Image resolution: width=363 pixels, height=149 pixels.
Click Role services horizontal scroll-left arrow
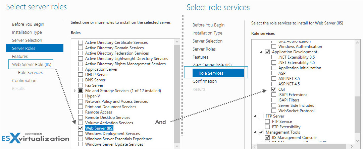pyautogui.click(x=254, y=146)
